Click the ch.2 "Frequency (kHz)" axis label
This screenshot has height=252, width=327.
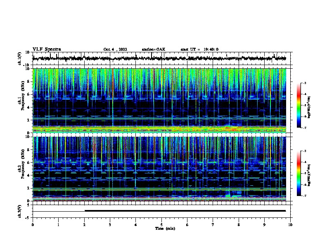23,164
